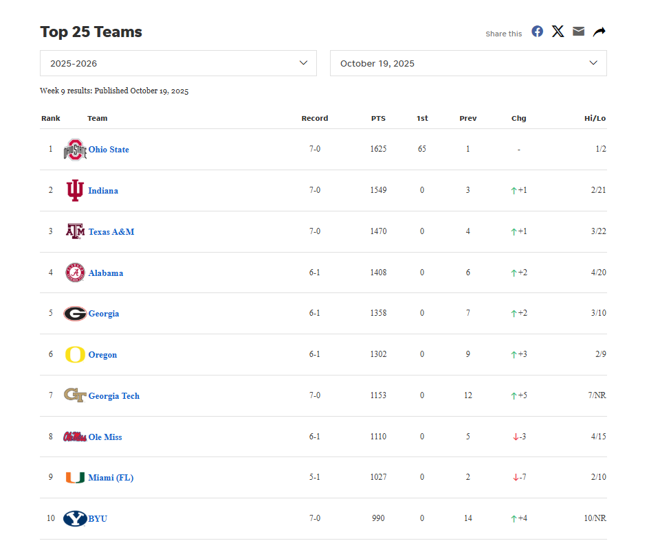This screenshot has width=649, height=543.
Task: Click the Georgia team logo
Action: tap(75, 314)
